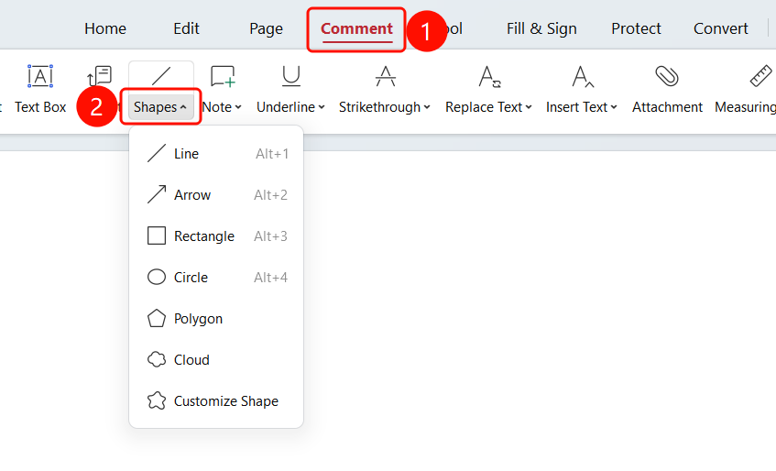The width and height of the screenshot is (776, 471).
Task: Click the Note speech-bubble icon
Action: [x=223, y=76]
